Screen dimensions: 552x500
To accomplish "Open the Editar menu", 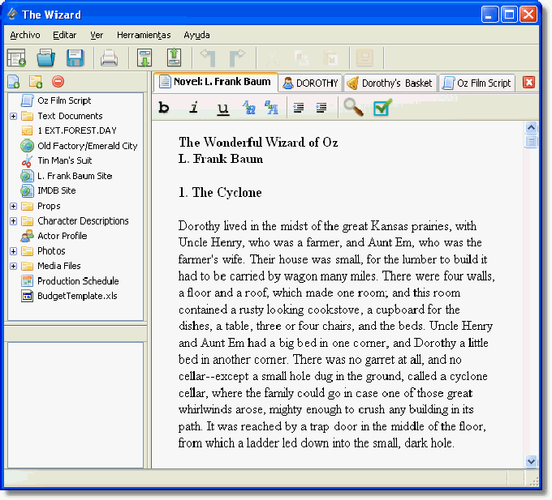I will coord(64,35).
